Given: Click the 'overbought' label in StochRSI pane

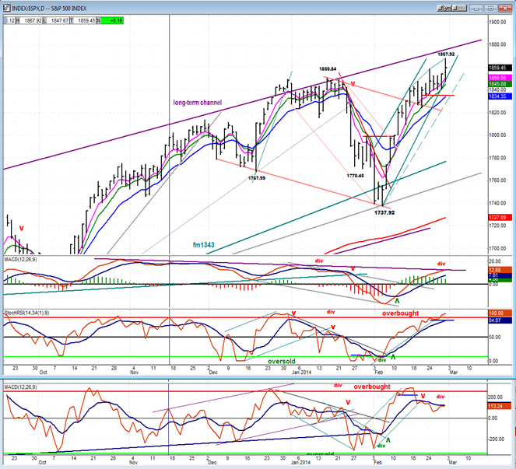Looking at the screenshot, I should coord(400,313).
